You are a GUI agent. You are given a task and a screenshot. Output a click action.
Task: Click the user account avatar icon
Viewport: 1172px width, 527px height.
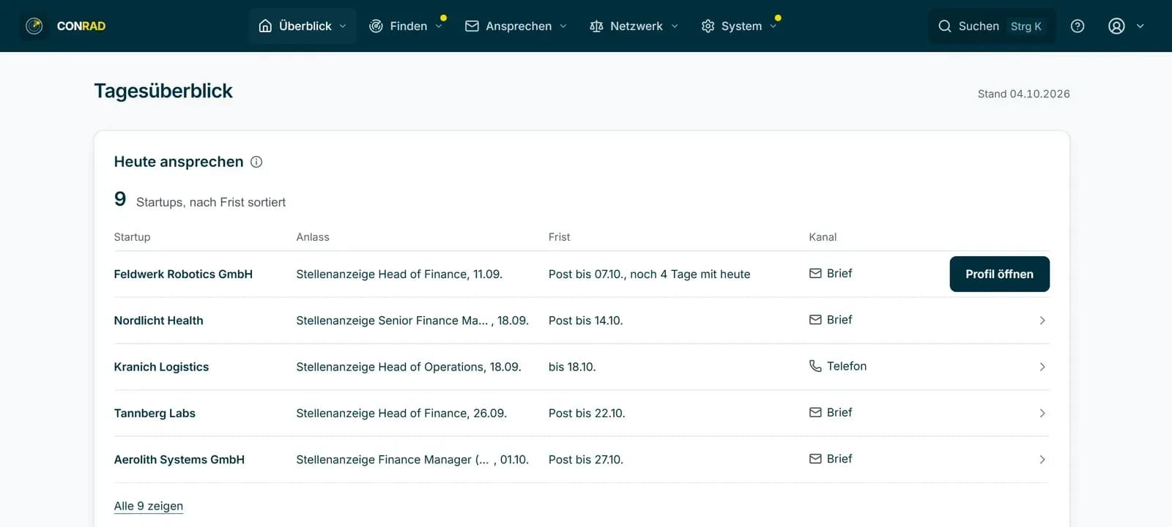1116,26
